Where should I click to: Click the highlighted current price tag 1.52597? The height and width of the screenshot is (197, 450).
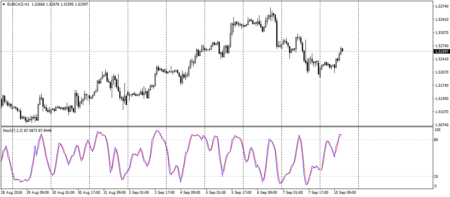(x=442, y=52)
